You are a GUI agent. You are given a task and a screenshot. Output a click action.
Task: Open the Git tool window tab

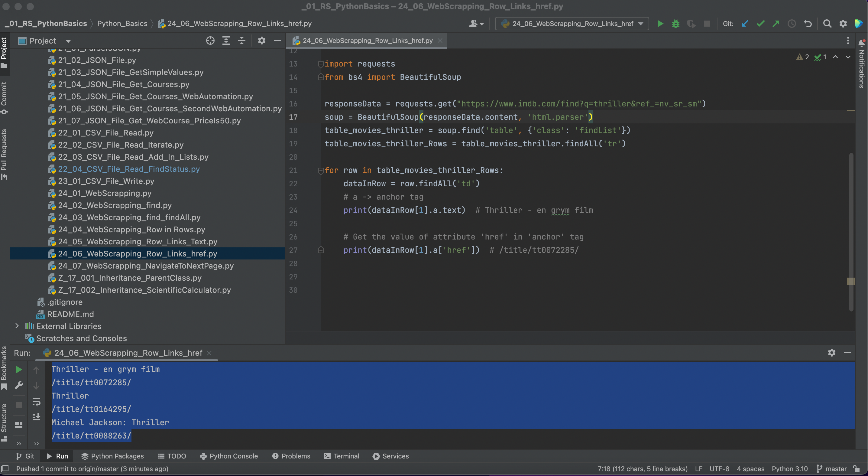click(25, 456)
